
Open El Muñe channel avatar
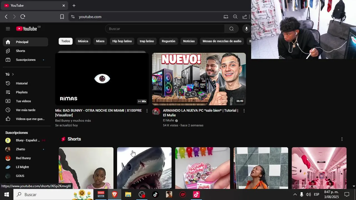tap(156, 112)
